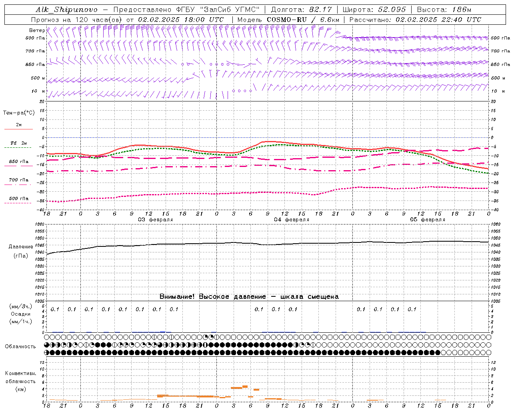Click the 'Конвективн.' convective cloud label

(20, 373)
